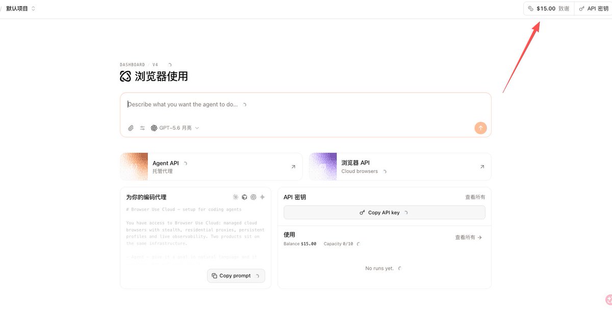Click the key icon in Copy API key
Viewport: 612px width, 311px height.
(x=362, y=213)
